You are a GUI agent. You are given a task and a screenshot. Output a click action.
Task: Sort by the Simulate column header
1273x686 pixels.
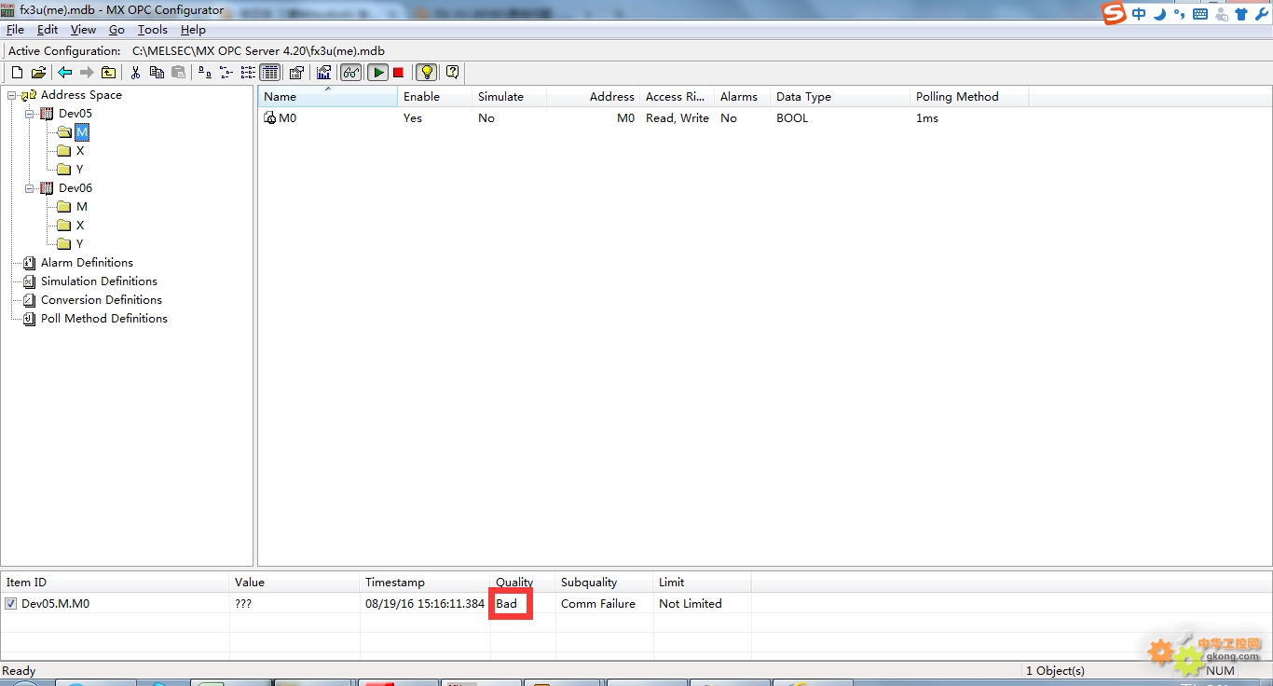tap(509, 97)
